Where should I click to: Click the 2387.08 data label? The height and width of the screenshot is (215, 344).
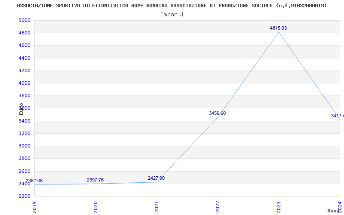pyautogui.click(x=34, y=181)
